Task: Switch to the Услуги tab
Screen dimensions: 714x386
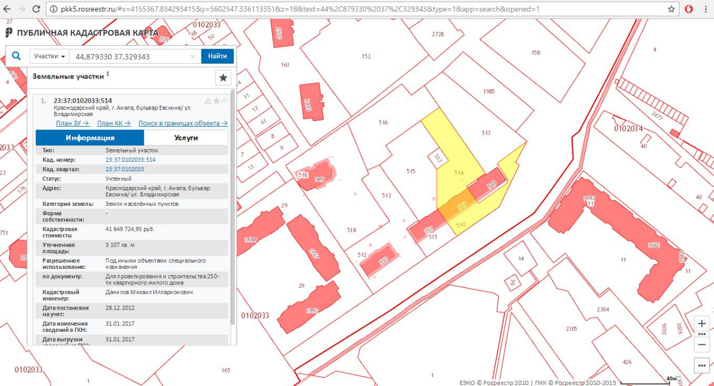Action: pyautogui.click(x=186, y=138)
